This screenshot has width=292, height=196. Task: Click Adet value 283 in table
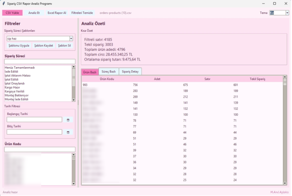coord(136,91)
